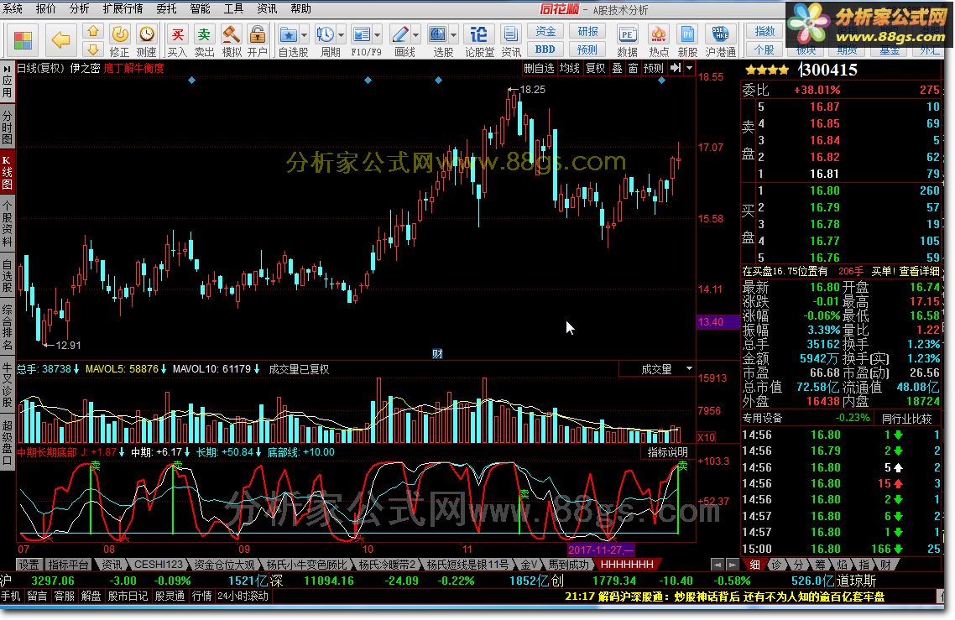955x620 pixels.
Task: Click the 测速 clock icon
Action: pyautogui.click(x=146, y=34)
